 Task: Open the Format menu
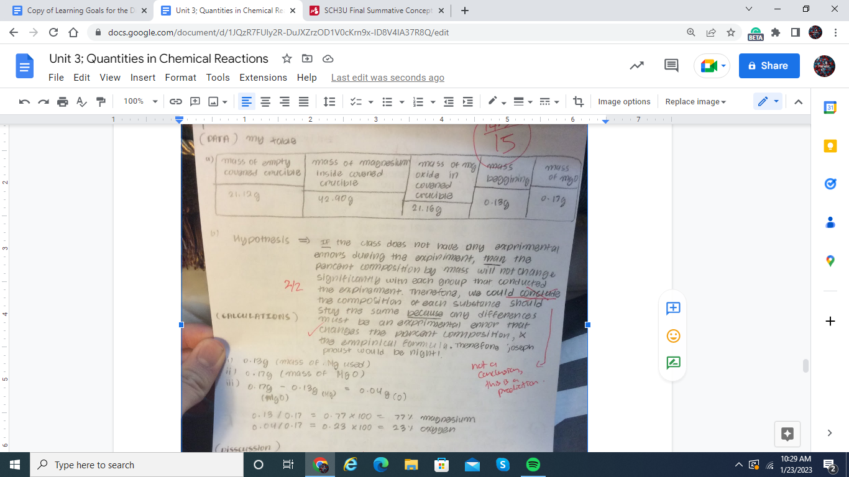[181, 78]
